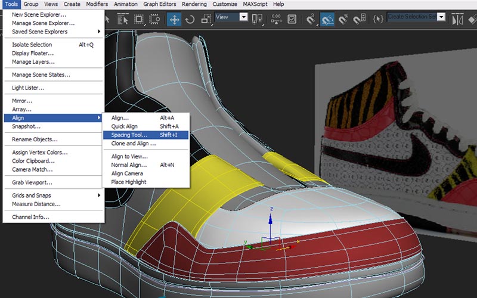Expand the Align submenu entry
Viewport: 477px width, 298px height.
(x=54, y=117)
